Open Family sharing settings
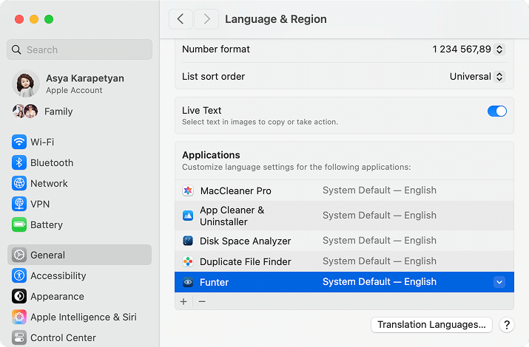529x347 pixels. pyautogui.click(x=80, y=111)
